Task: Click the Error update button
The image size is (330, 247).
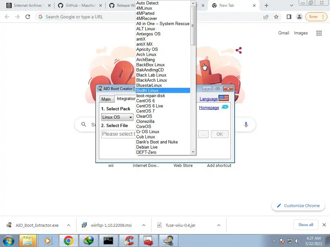Action: click(x=316, y=17)
